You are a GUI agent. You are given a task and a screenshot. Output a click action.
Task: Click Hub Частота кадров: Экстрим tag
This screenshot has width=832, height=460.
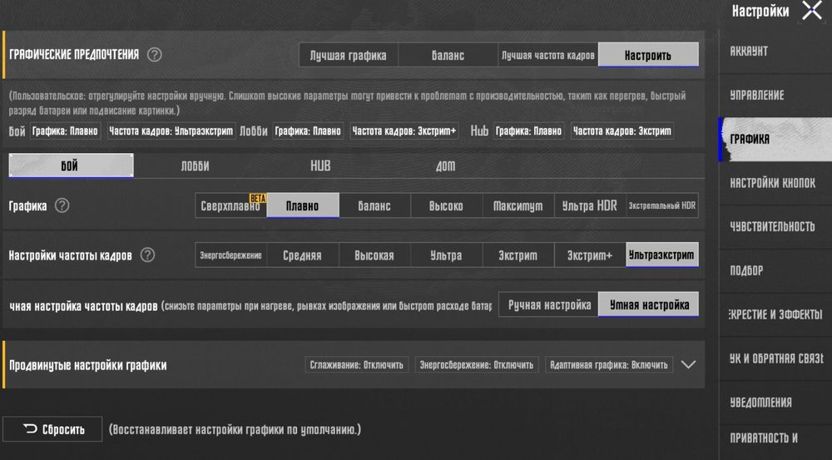pos(622,131)
